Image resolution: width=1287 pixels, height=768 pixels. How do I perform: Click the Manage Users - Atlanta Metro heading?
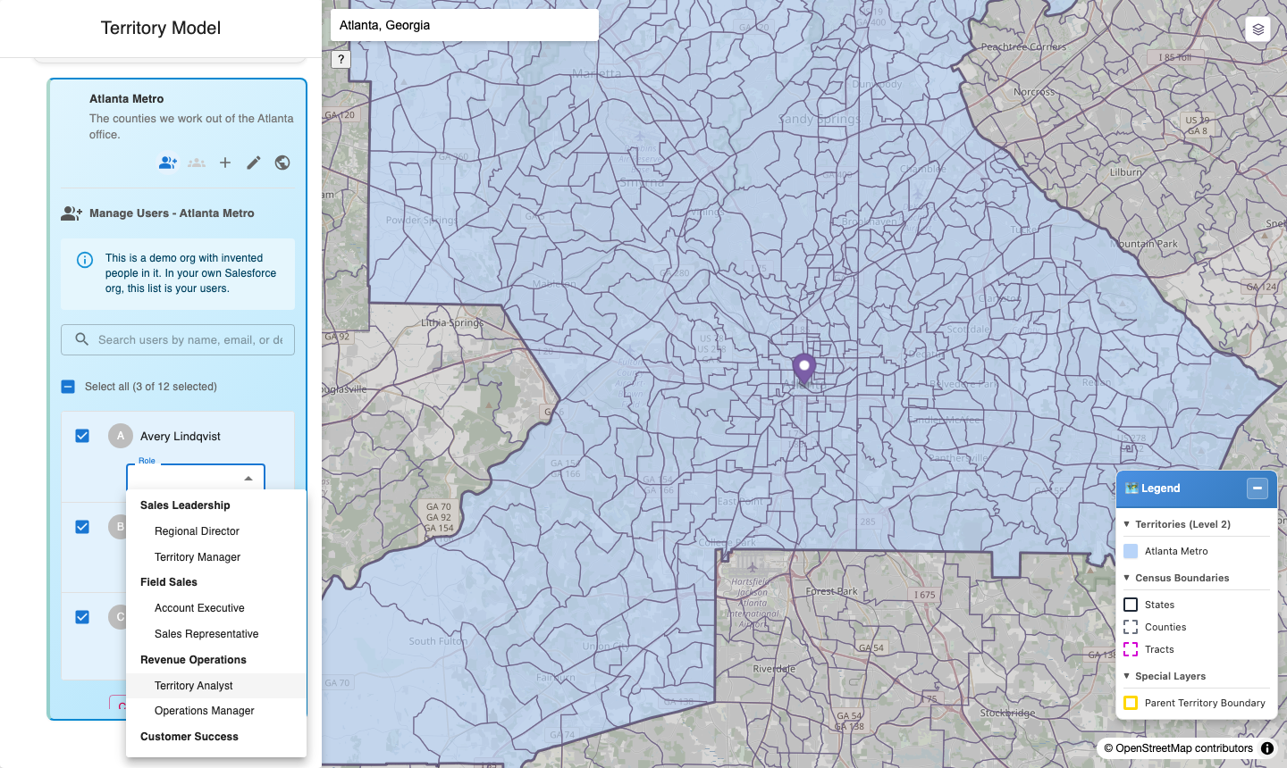[x=172, y=213]
